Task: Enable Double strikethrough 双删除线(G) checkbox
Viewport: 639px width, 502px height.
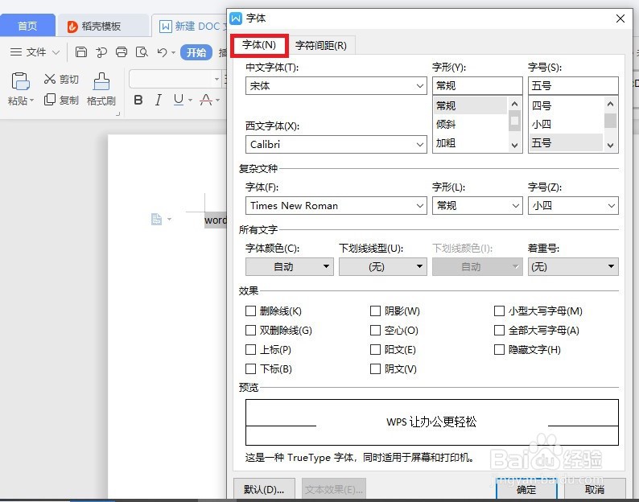Action: (x=250, y=330)
